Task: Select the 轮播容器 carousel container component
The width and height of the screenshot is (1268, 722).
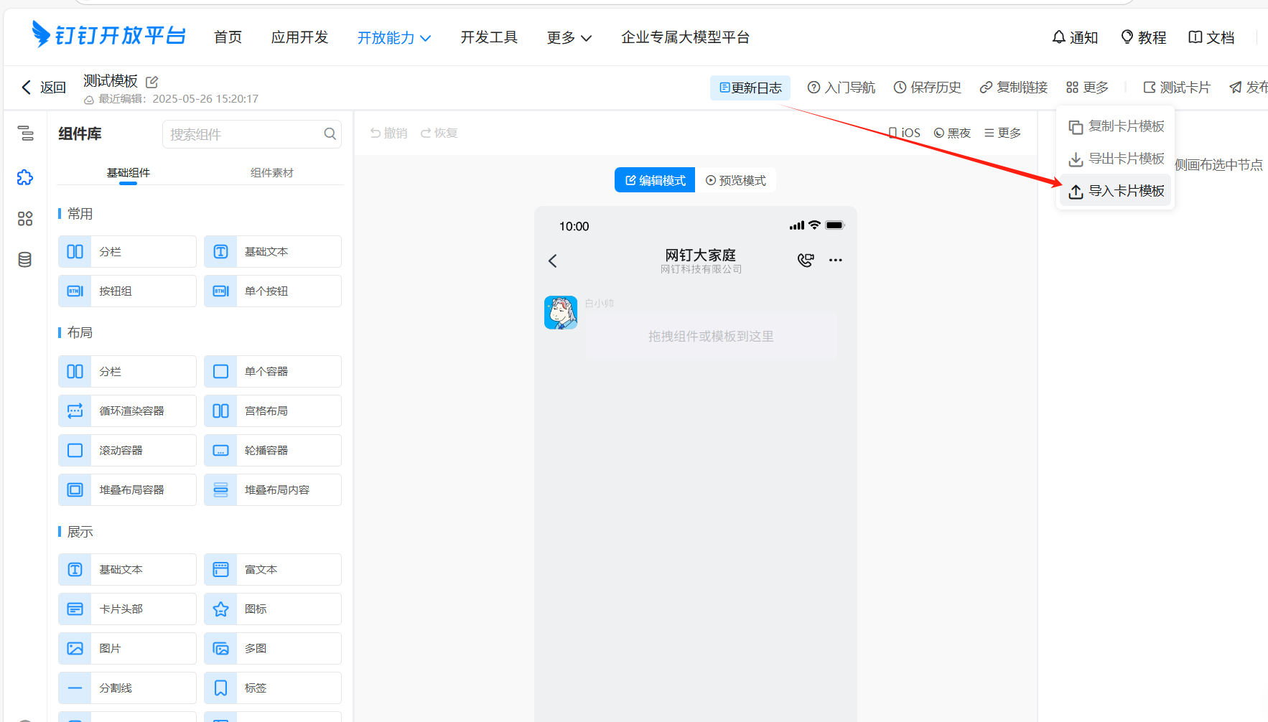Action: point(272,451)
